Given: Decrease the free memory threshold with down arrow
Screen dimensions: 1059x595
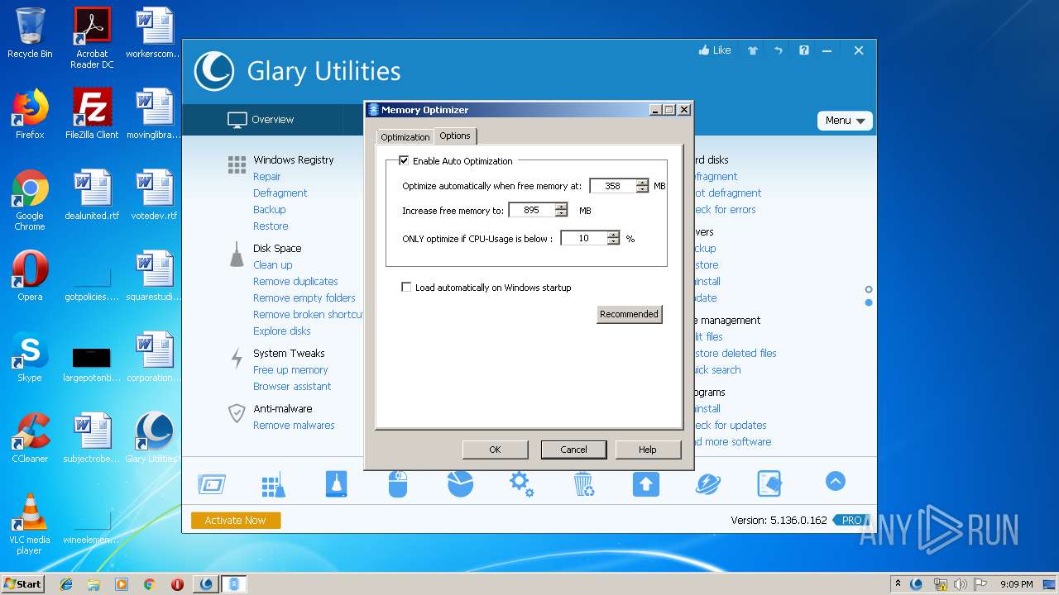Looking at the screenshot, I should click(643, 190).
